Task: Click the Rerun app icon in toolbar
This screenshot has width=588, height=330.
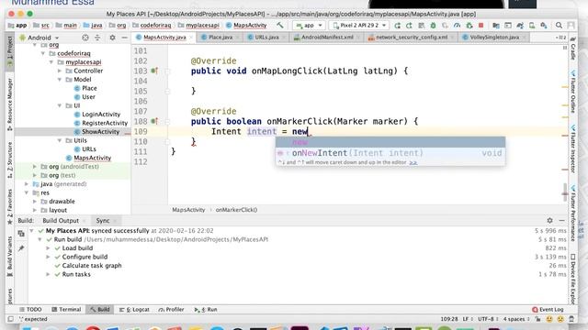Action: (x=398, y=26)
